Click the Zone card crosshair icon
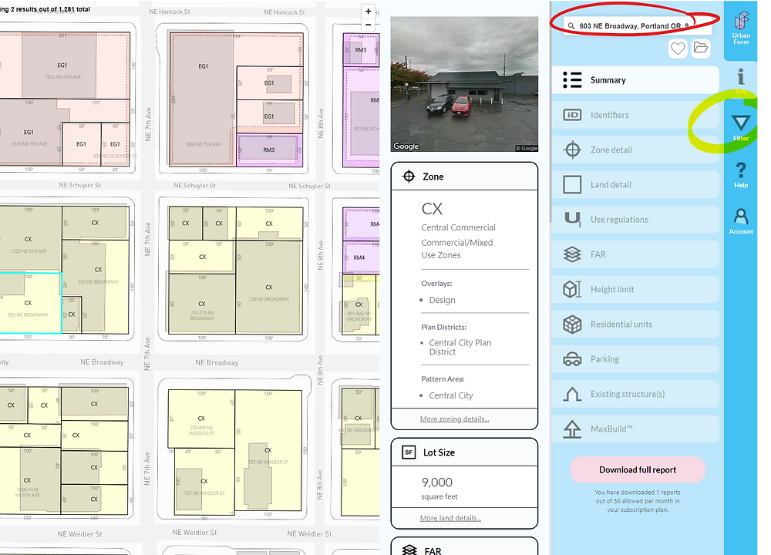The width and height of the screenshot is (771, 555). (x=409, y=177)
